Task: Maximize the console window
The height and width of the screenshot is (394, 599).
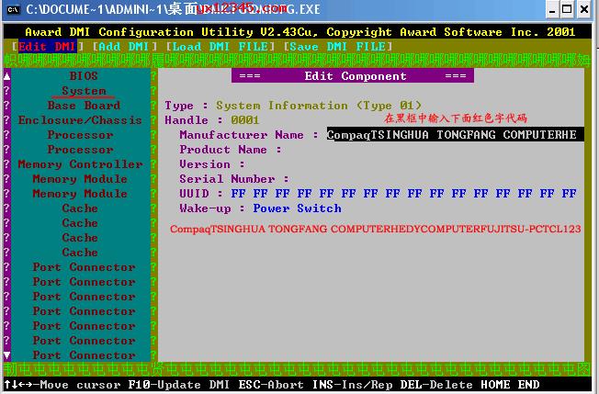Action: tap(567, 9)
